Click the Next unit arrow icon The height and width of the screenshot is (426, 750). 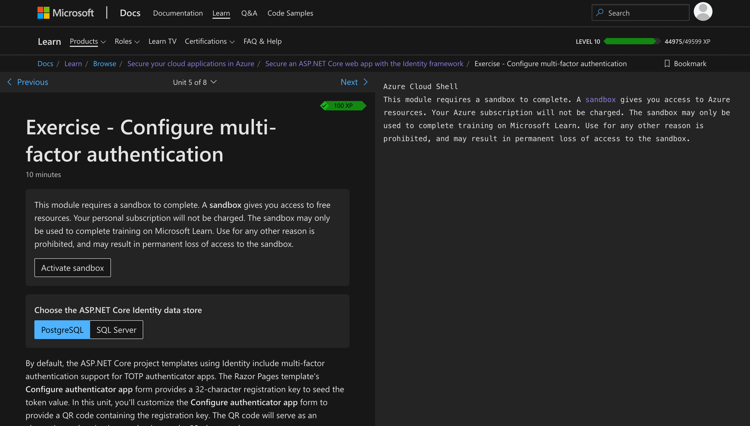(366, 82)
